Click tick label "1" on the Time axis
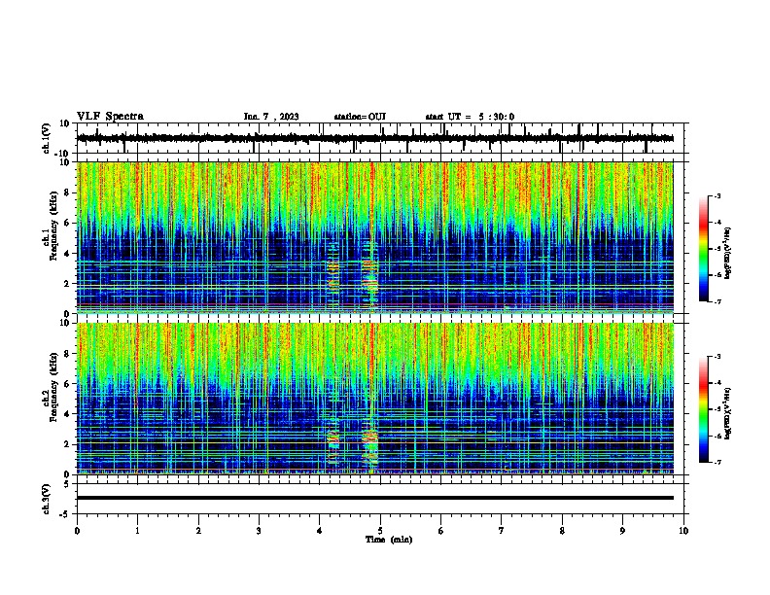Viewport: 770px width, 595px height. coord(137,531)
